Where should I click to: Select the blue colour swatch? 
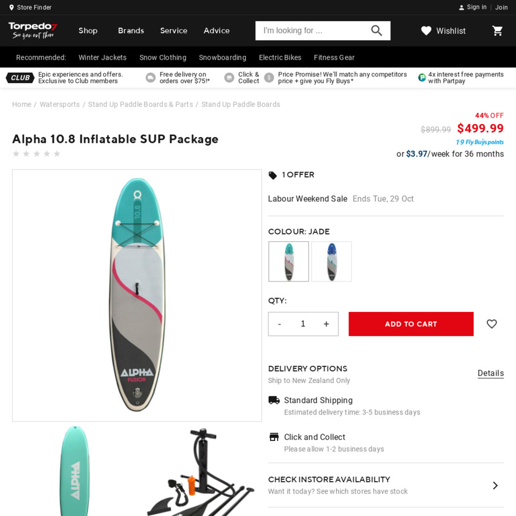coord(331,261)
